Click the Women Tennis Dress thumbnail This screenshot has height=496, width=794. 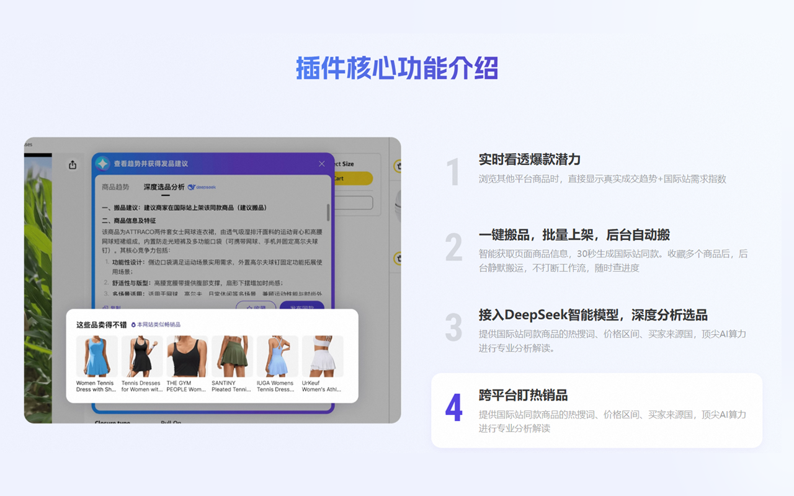click(x=96, y=356)
